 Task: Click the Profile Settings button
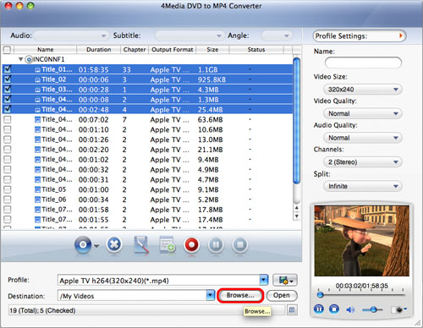pyautogui.click(x=360, y=36)
